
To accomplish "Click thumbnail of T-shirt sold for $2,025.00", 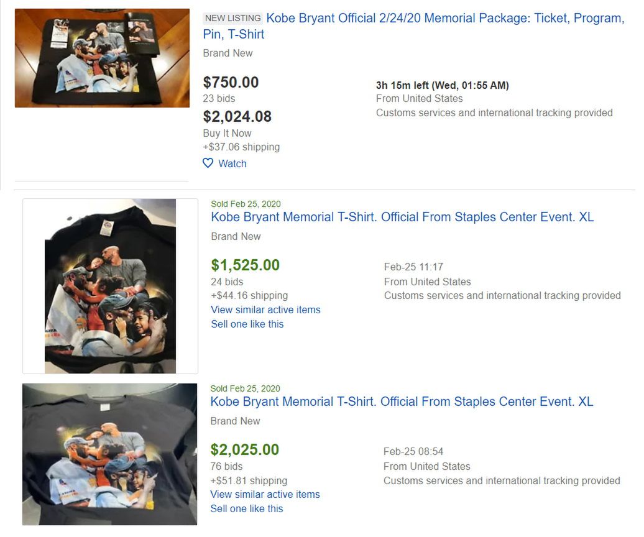I will pyautogui.click(x=109, y=454).
